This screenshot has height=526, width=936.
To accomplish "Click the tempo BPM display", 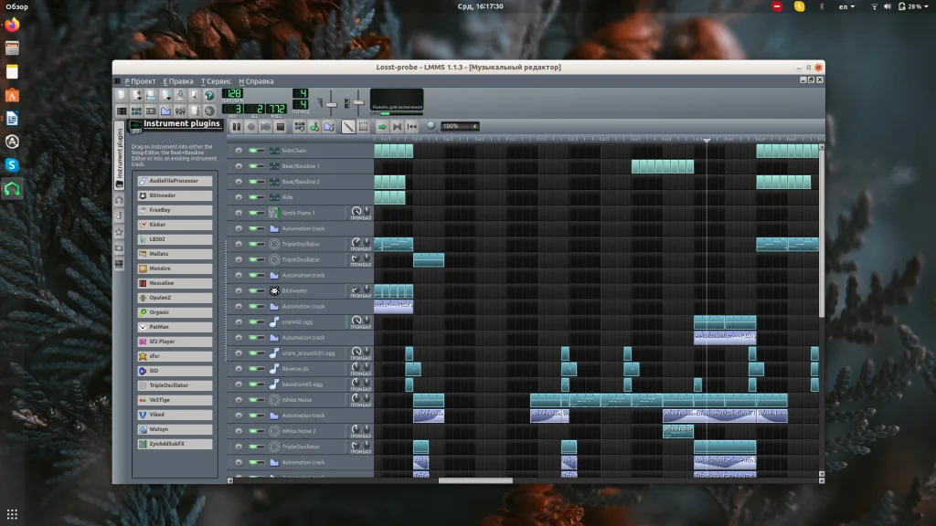I will (233, 94).
